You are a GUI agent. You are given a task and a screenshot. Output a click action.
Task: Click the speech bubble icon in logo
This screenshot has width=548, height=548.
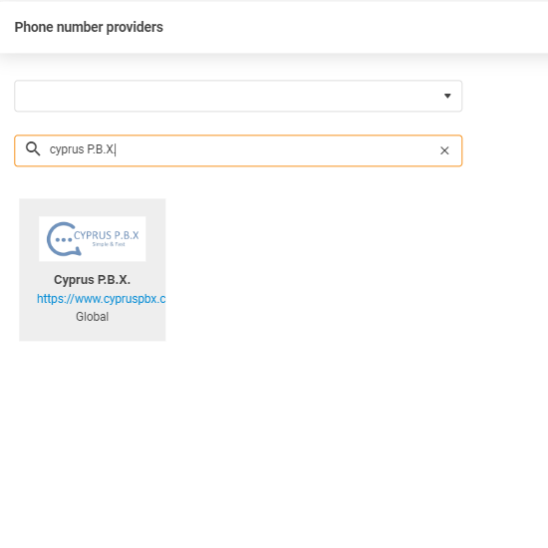coord(63,239)
